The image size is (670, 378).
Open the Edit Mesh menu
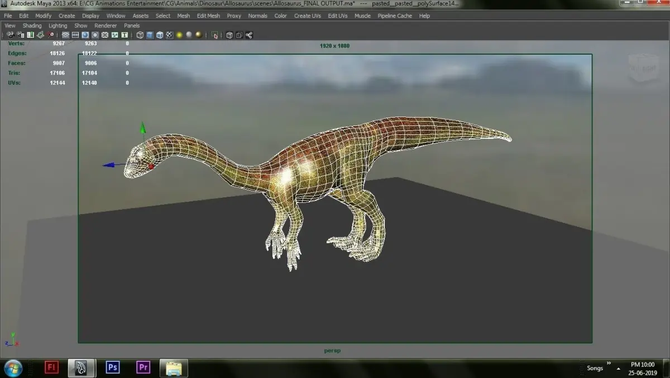click(x=208, y=16)
